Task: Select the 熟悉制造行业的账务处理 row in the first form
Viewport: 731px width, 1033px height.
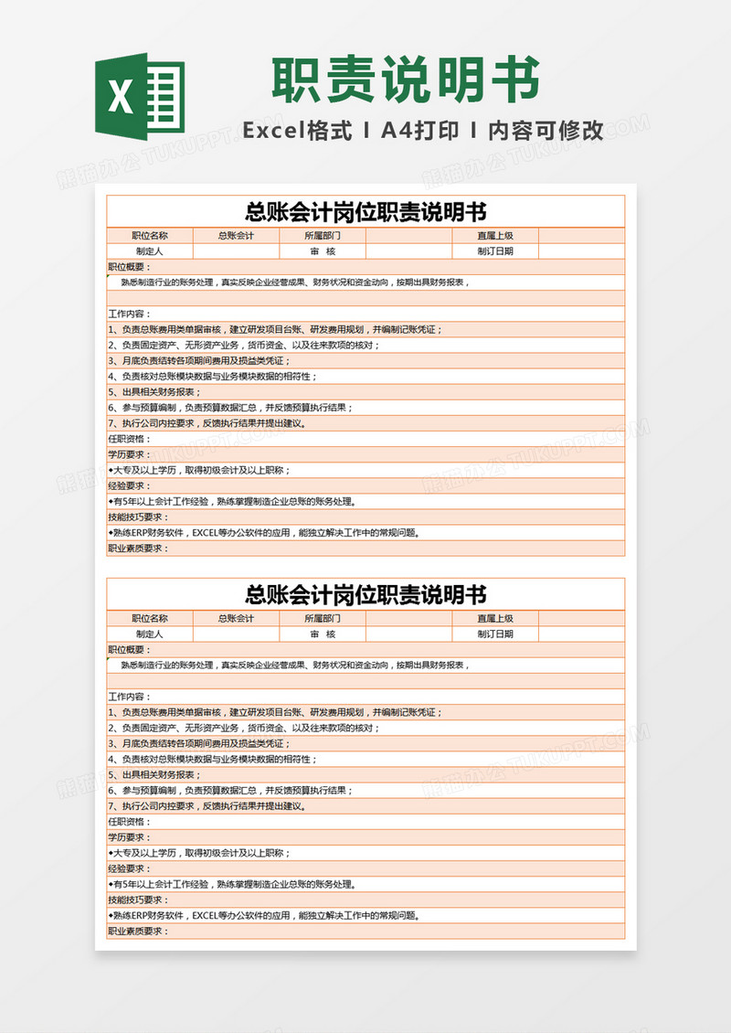Action: (x=365, y=282)
